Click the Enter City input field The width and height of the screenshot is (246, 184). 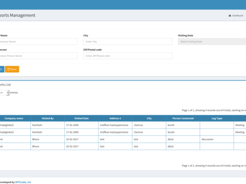[128, 41]
